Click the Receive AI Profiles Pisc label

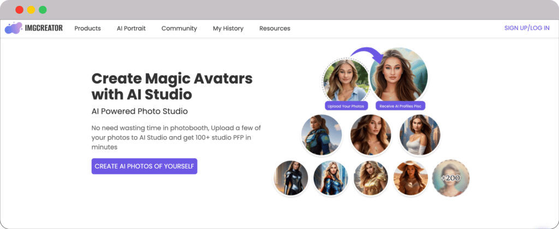[x=400, y=106]
